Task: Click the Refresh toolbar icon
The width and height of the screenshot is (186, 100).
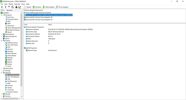Action: (x=13, y=7)
